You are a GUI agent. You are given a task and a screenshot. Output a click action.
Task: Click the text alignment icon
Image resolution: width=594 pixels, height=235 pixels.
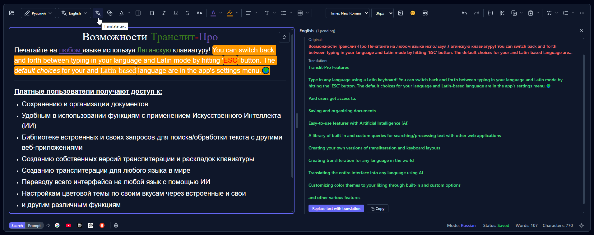click(x=248, y=13)
